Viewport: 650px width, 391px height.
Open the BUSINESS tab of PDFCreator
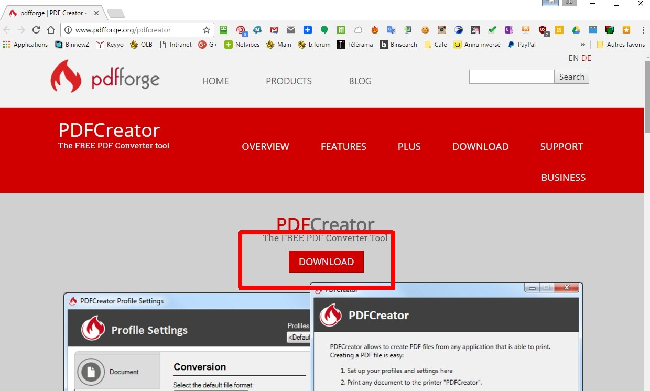[x=564, y=178]
